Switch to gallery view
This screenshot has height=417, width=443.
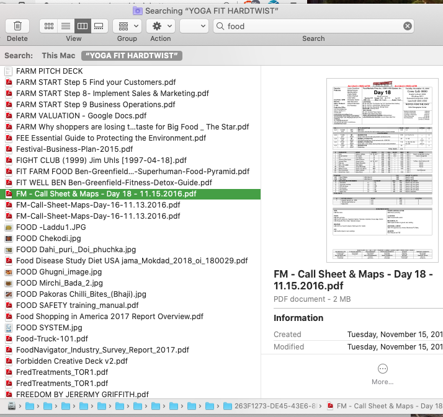tap(99, 26)
